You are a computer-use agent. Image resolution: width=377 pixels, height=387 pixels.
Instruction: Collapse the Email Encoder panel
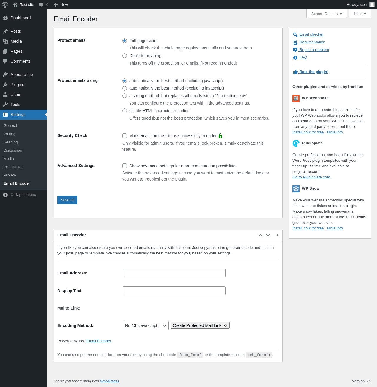point(277,235)
